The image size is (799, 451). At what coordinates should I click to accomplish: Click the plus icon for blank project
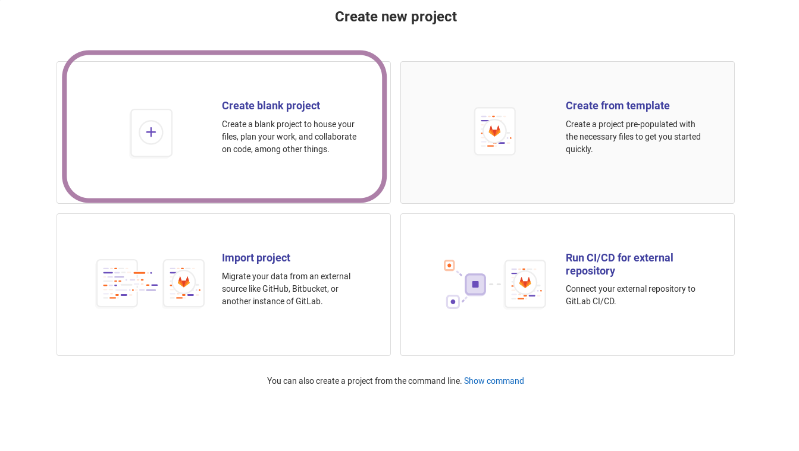pyautogui.click(x=151, y=133)
